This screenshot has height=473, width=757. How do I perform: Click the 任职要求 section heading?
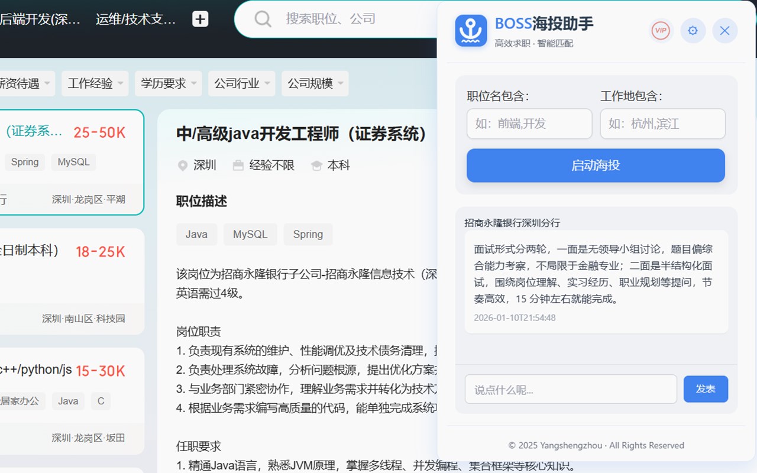click(199, 446)
